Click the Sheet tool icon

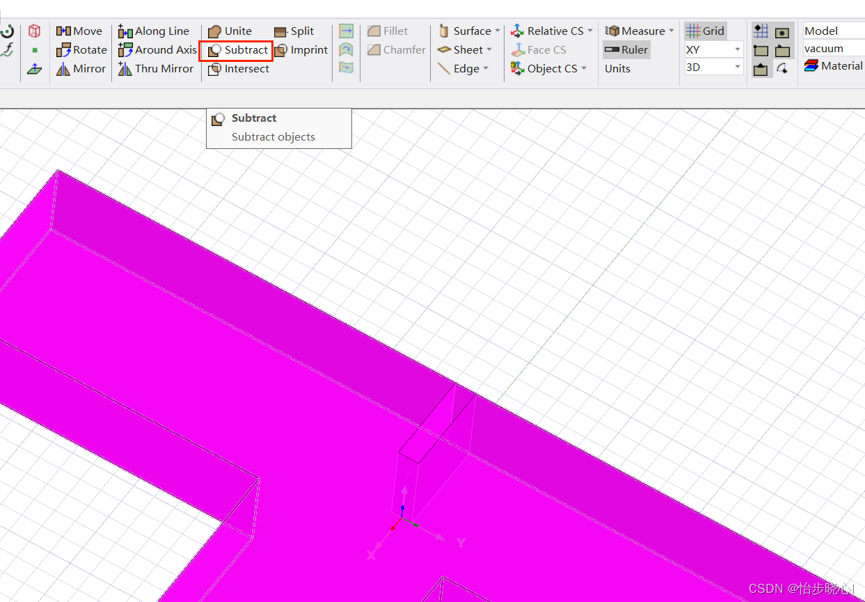[x=444, y=50]
